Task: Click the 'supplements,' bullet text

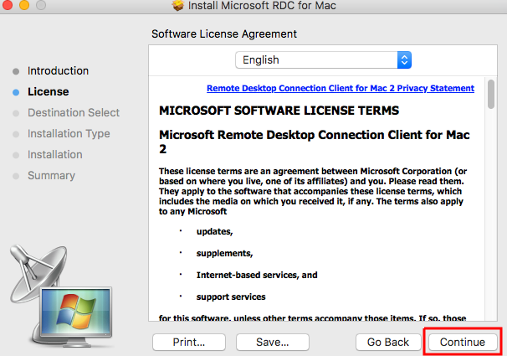Action: (225, 253)
